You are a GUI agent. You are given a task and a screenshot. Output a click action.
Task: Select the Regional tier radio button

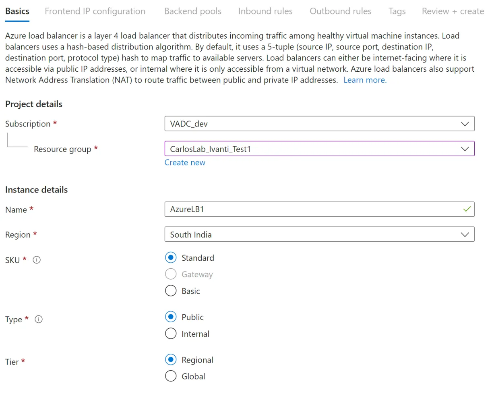[x=171, y=359]
